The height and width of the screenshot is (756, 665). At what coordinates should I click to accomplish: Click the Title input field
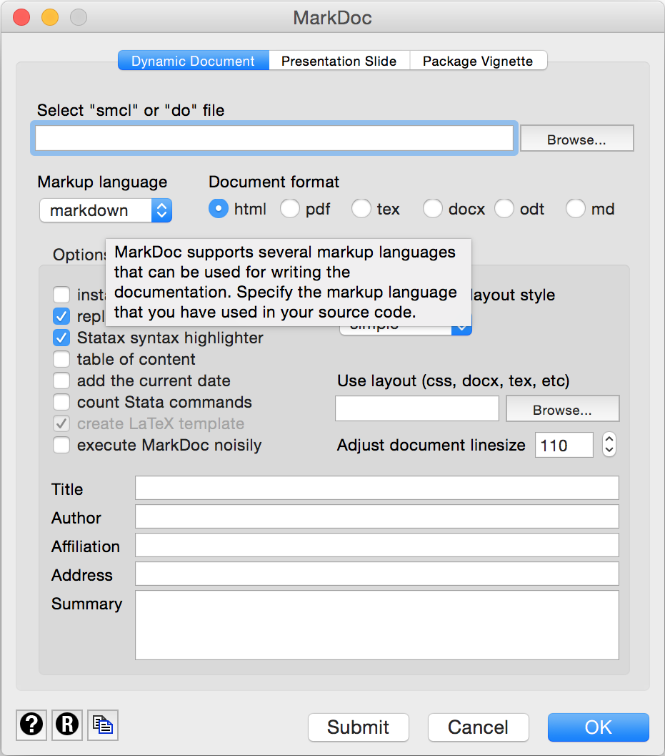[377, 488]
